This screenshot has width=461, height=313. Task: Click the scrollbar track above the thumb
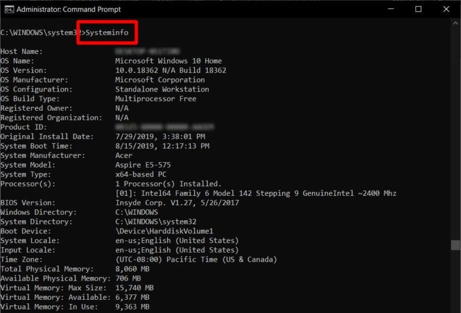(455, 132)
